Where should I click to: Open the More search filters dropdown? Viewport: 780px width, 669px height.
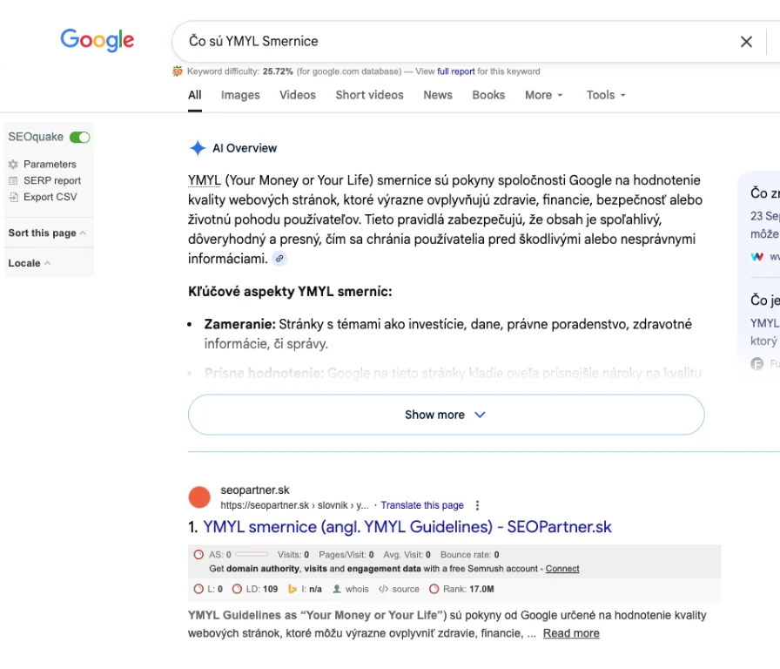pyautogui.click(x=543, y=95)
